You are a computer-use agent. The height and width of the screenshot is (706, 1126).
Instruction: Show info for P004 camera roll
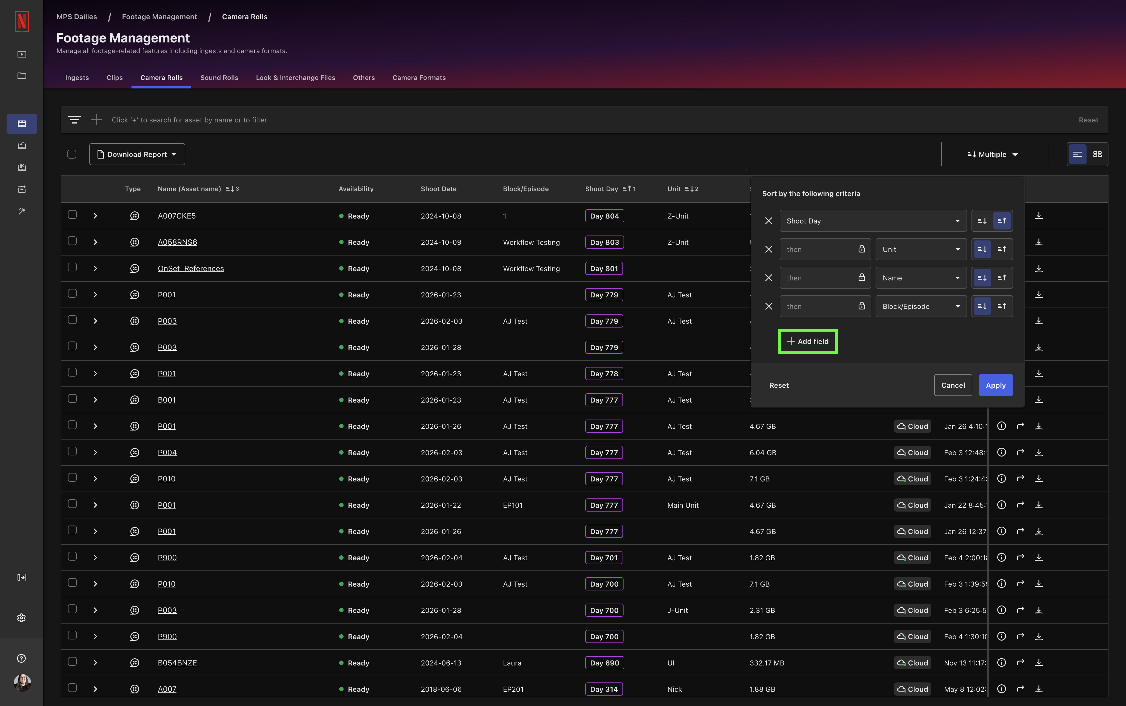click(1001, 452)
